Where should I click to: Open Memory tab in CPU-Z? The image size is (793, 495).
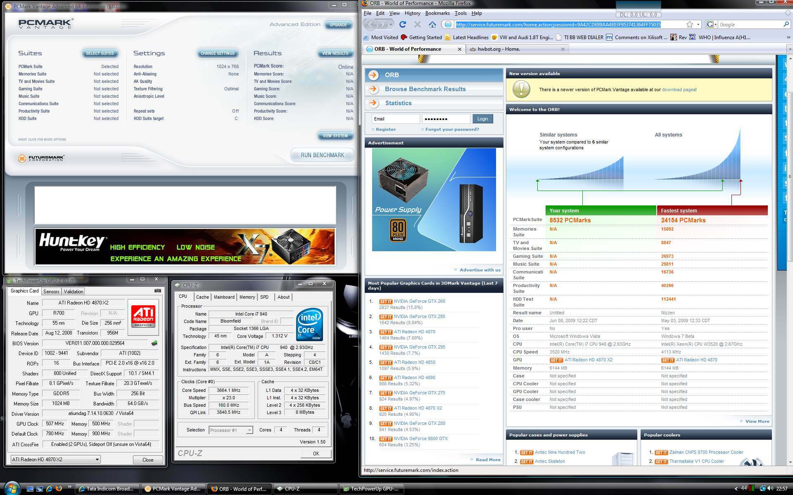(247, 297)
